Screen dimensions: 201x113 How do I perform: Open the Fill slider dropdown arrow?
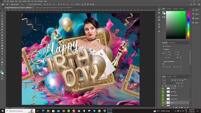[x=184, y=86]
